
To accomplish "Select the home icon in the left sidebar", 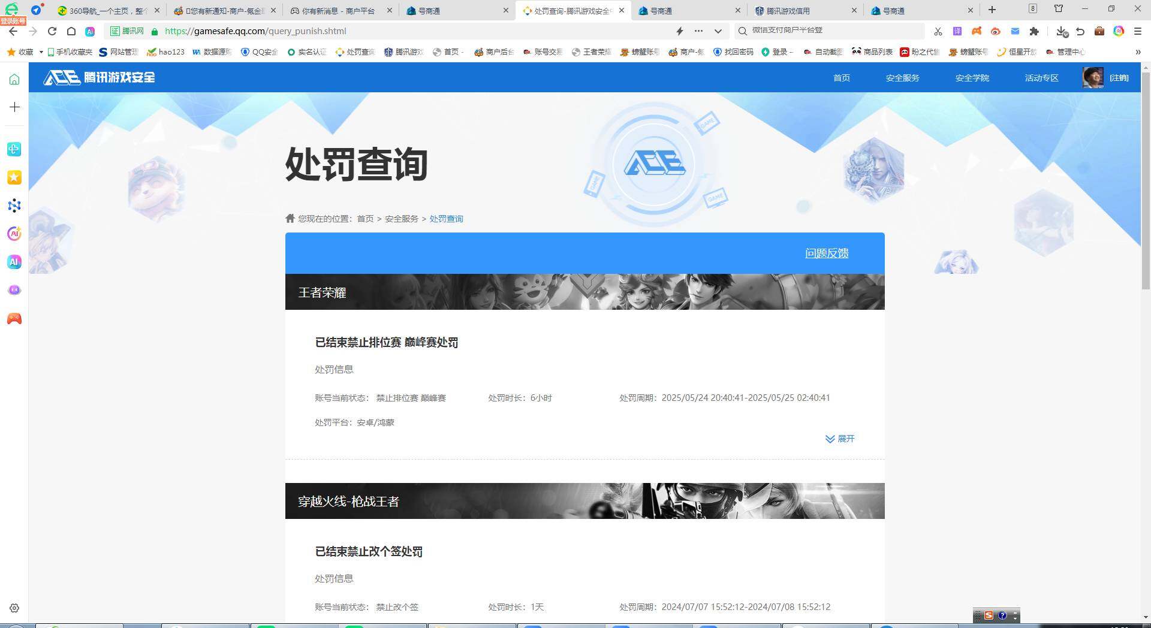I will (14, 78).
